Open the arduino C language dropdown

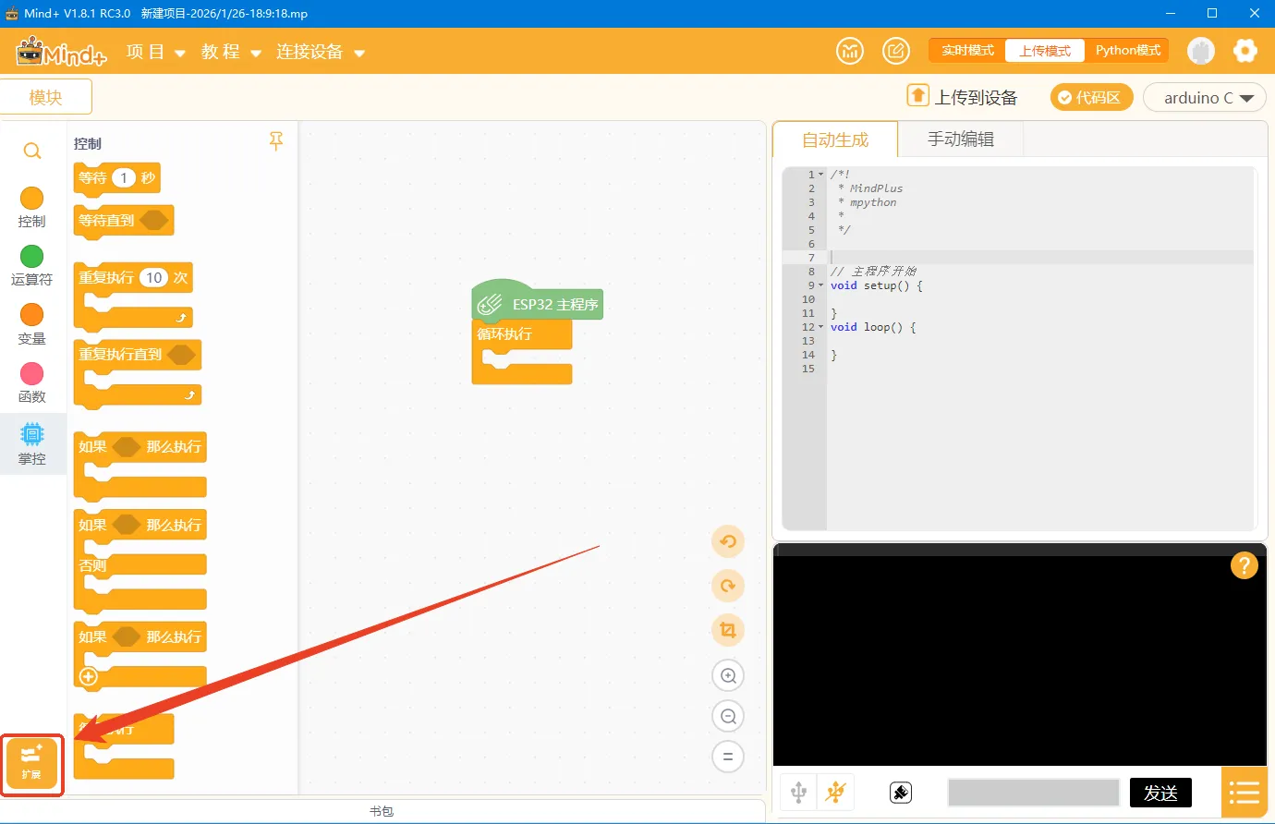[1204, 98]
